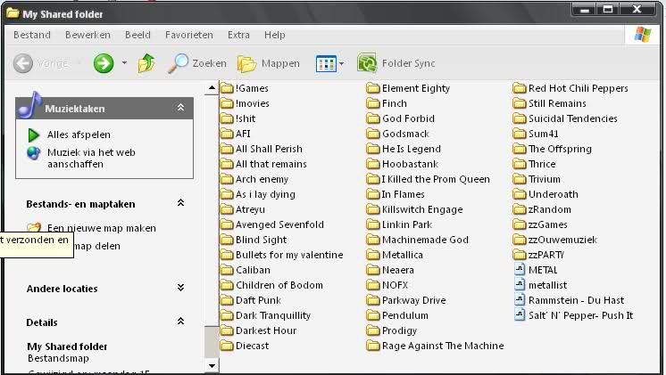Open the Bestand menu

[x=32, y=35]
